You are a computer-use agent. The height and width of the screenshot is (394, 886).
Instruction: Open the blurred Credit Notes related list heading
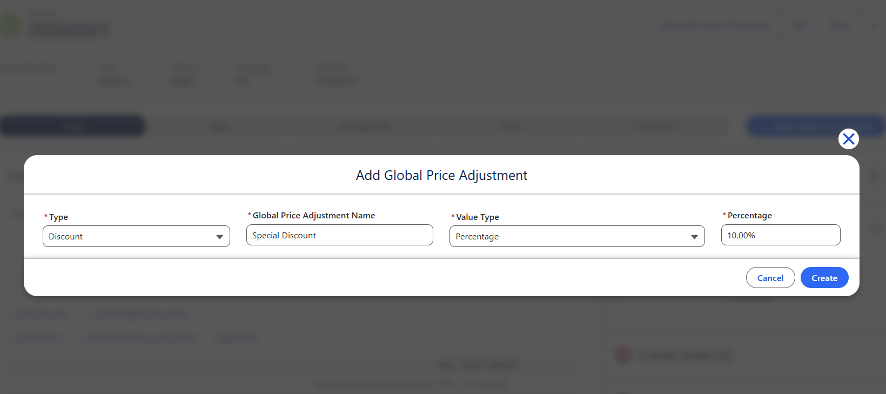[686, 355]
